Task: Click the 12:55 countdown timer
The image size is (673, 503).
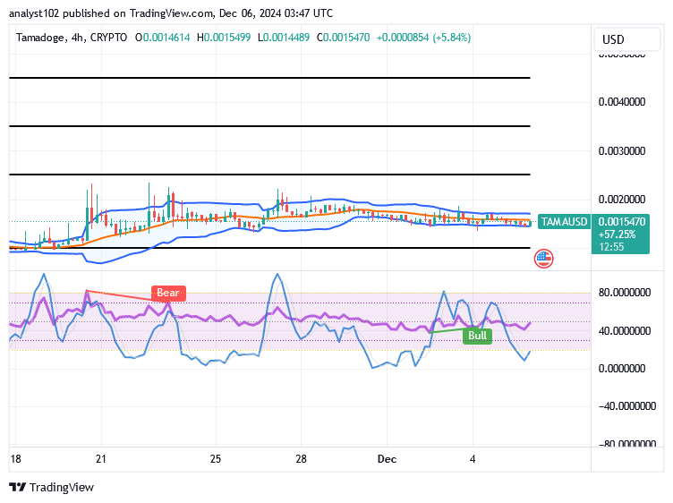Action: pyautogui.click(x=611, y=247)
